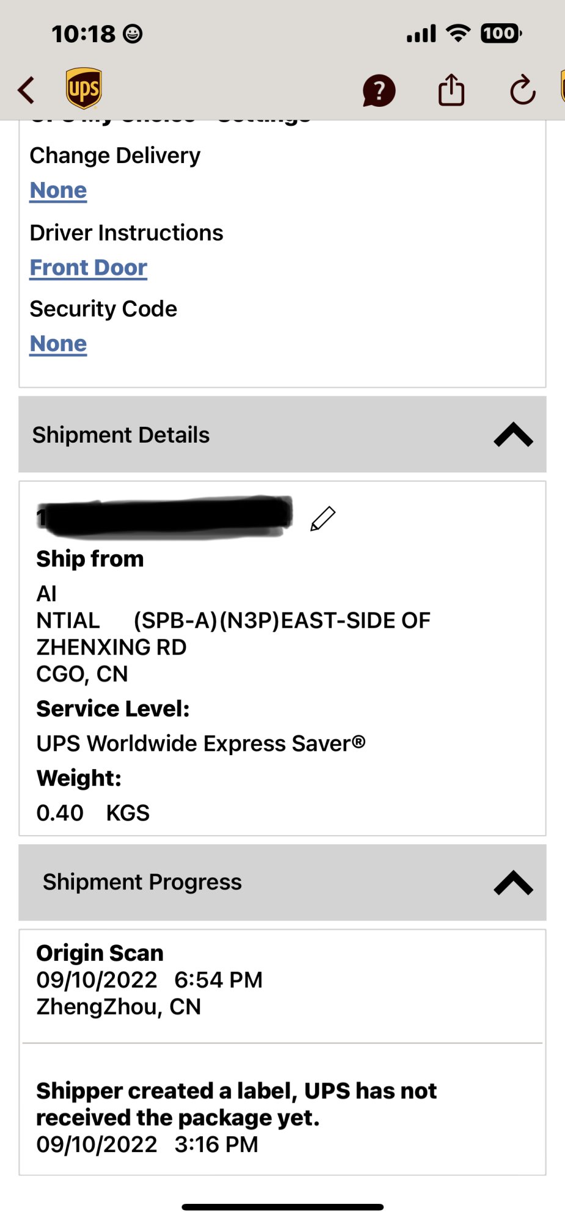Tap the Wi-Fi status icon

pos(457,33)
